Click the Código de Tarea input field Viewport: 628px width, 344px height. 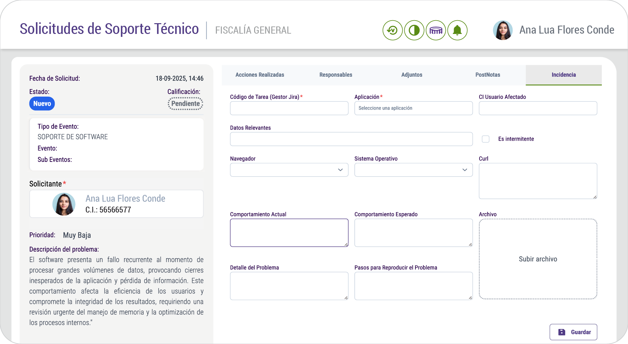pyautogui.click(x=289, y=108)
